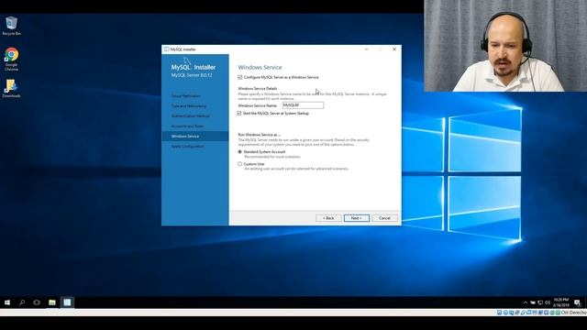
Task: Click the Windows Service page heading
Action: coord(260,67)
